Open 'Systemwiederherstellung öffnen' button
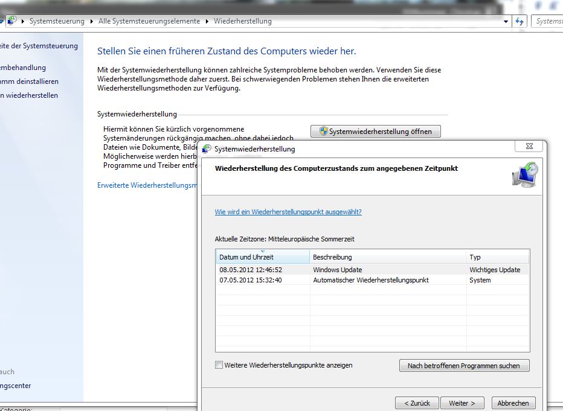 click(375, 132)
